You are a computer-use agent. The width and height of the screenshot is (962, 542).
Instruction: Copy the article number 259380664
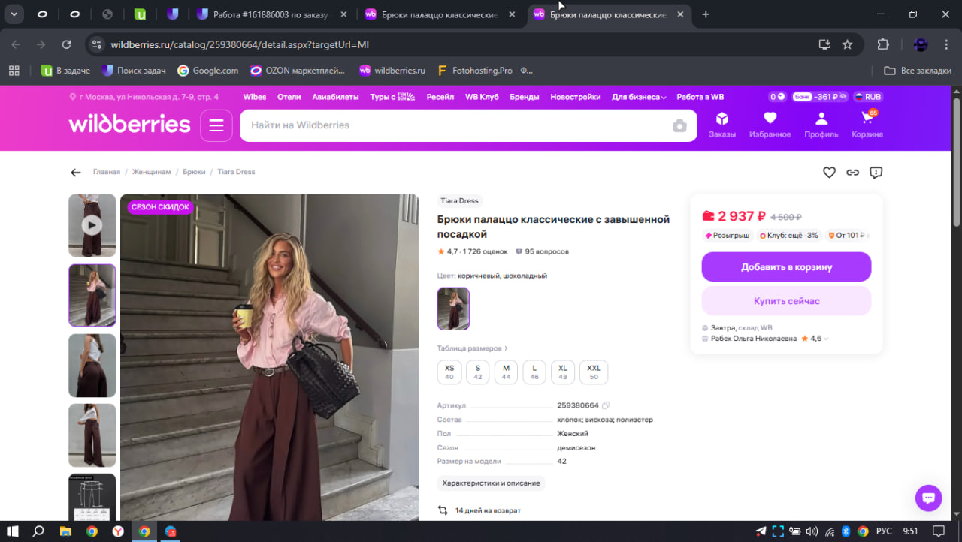606,405
